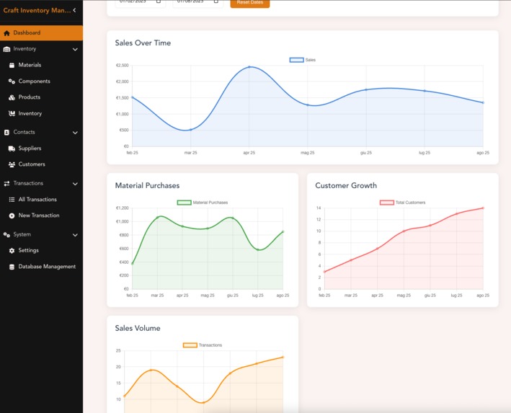Open calendar picker on end date field
Viewport: 511px width, 413px height.
click(x=215, y=1)
